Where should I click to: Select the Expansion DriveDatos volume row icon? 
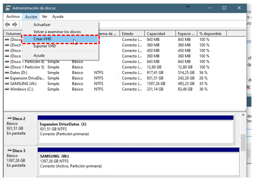tap(7, 78)
